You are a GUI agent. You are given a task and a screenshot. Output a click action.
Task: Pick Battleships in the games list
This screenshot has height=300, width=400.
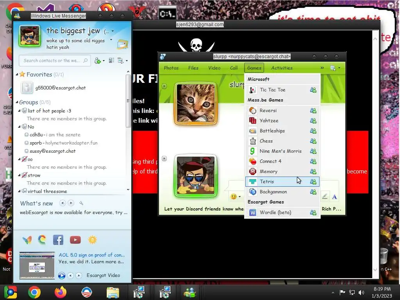[x=282, y=131]
